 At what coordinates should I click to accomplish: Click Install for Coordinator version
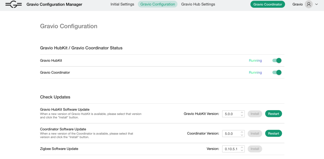pyautogui.click(x=255, y=133)
